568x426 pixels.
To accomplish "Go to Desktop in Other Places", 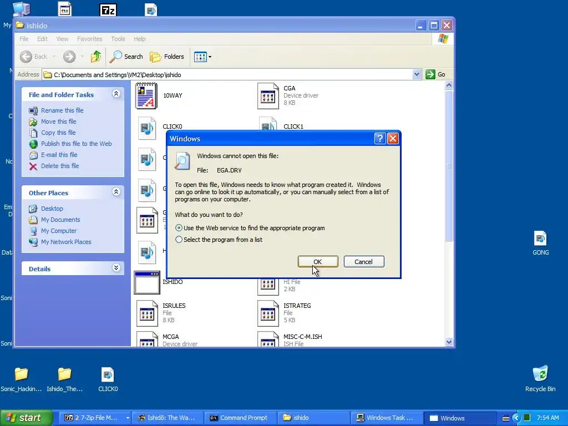I will click(x=52, y=209).
